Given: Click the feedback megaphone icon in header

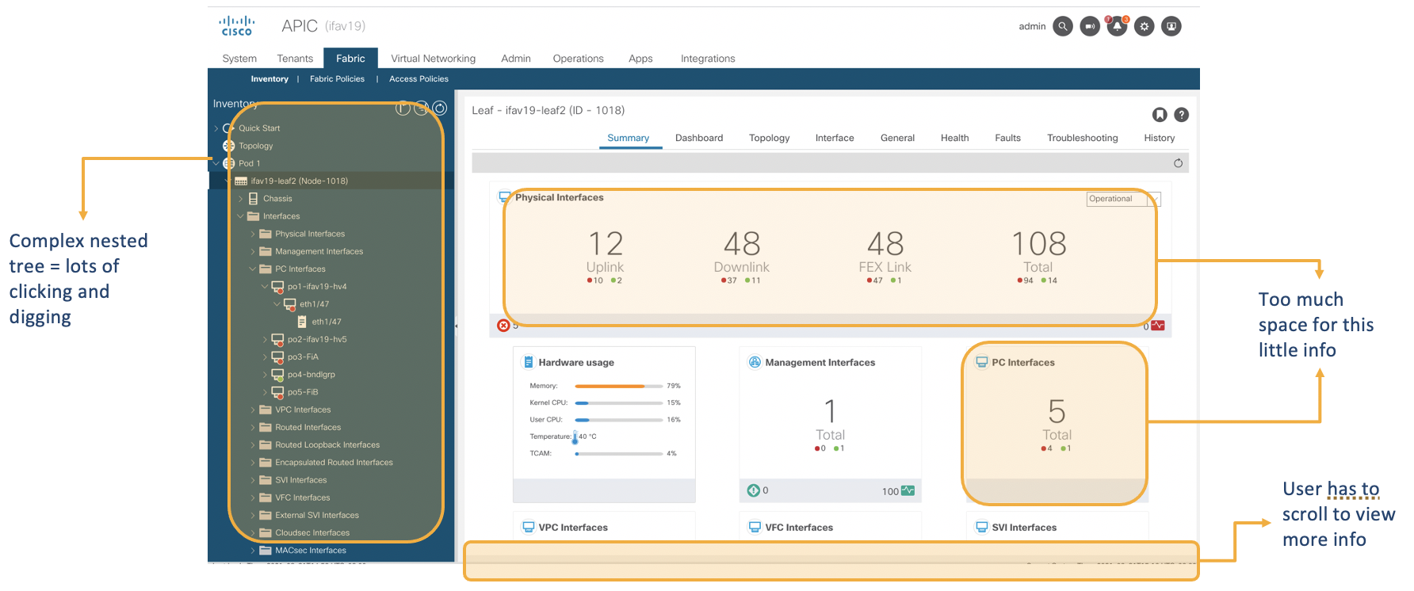Looking at the screenshot, I should (1090, 26).
